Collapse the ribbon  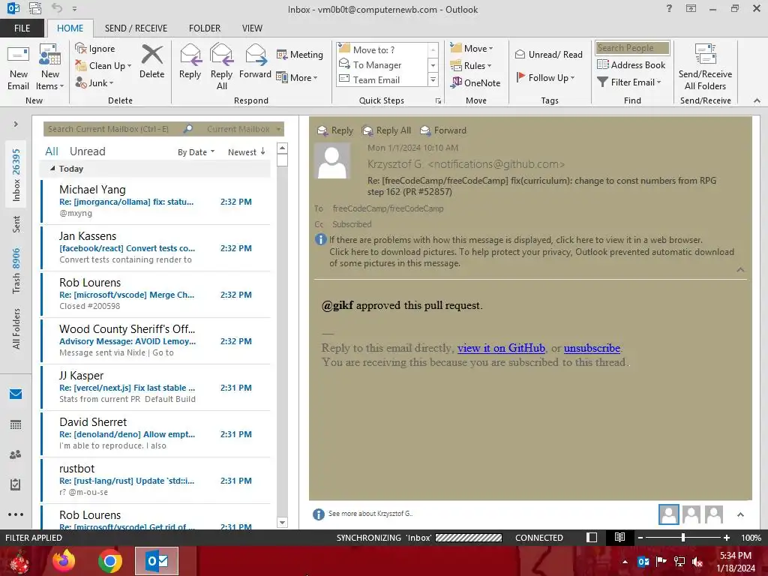coord(757,100)
